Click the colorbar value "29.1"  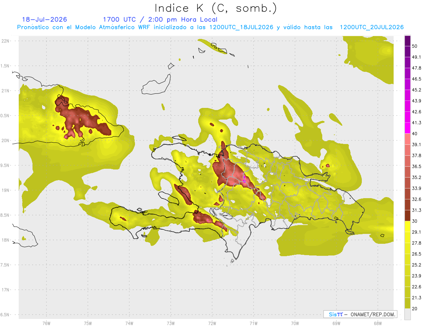(x=417, y=232)
